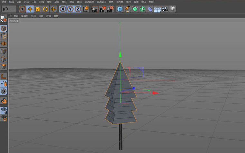Open the 角色 (Character) menu
This screenshot has height=153, width=245.
click(111, 2)
